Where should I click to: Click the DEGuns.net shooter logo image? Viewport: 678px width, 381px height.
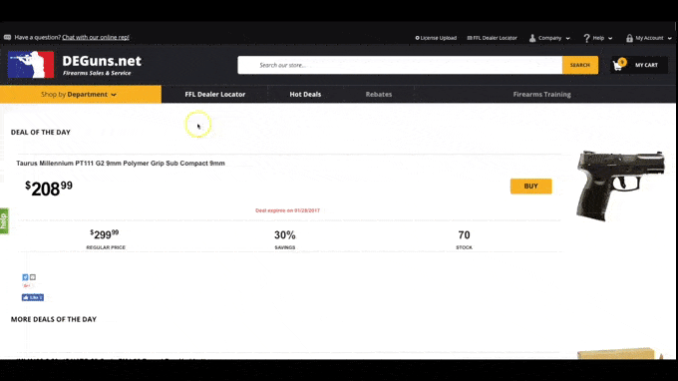(31, 65)
